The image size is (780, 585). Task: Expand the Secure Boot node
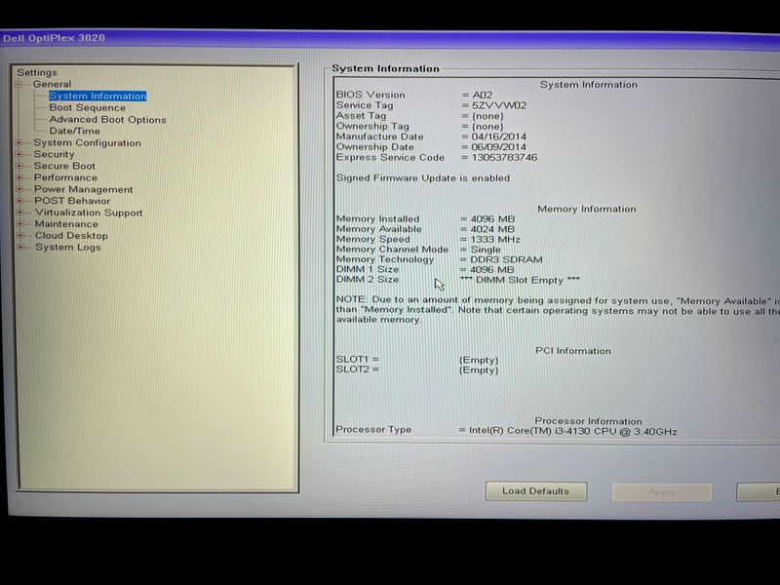[19, 166]
